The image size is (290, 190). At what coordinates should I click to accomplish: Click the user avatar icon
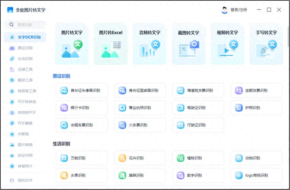click(x=225, y=10)
